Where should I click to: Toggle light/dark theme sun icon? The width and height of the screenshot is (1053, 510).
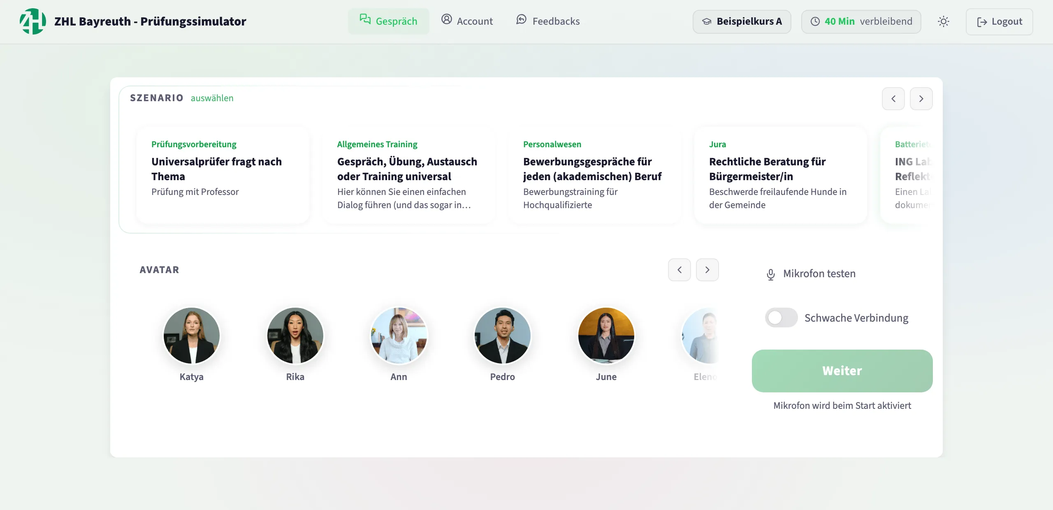click(944, 22)
